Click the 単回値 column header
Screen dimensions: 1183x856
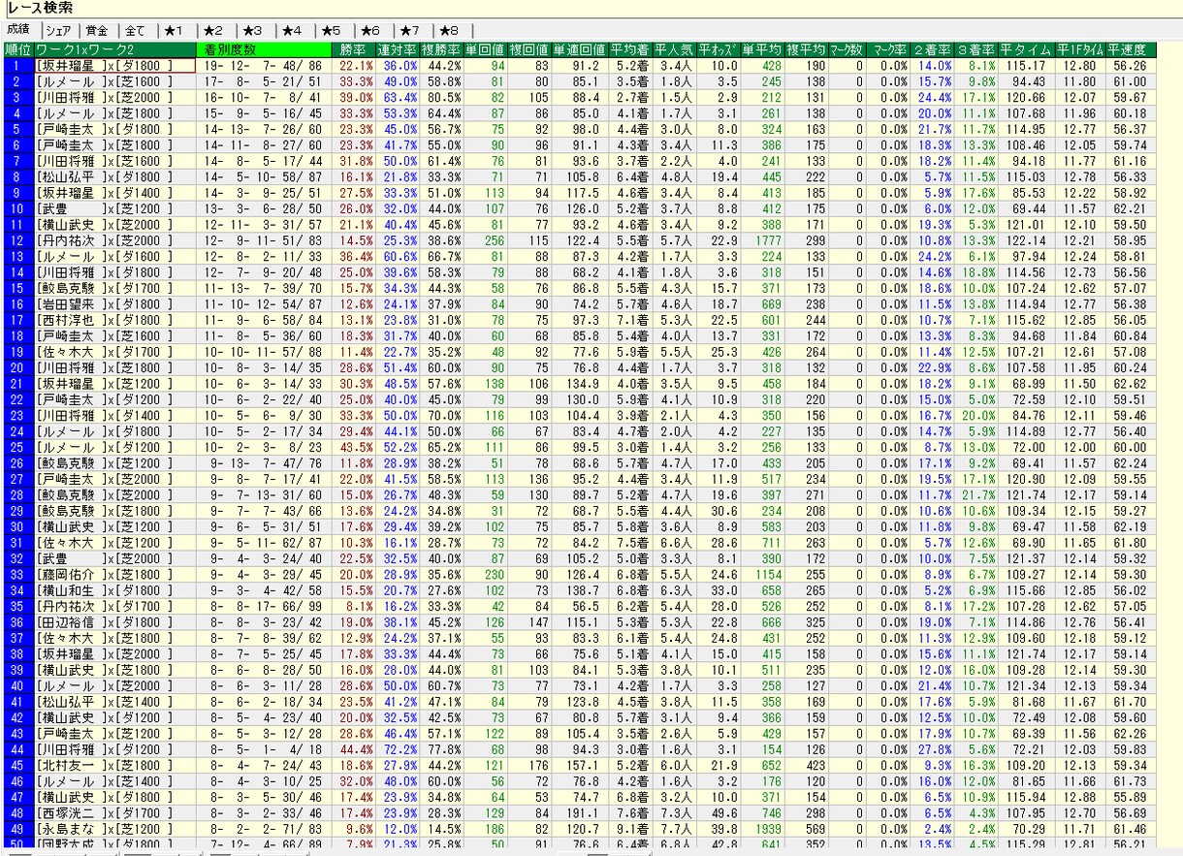click(486, 49)
